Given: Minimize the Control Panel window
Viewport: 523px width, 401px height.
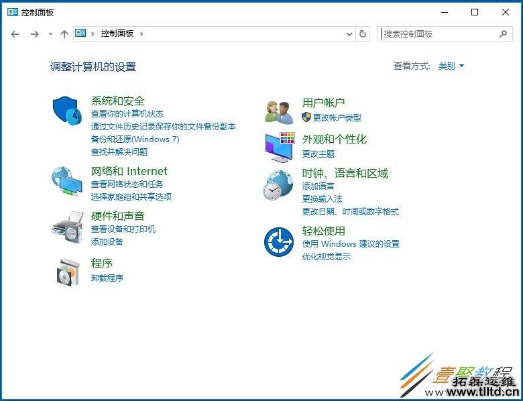Looking at the screenshot, I should click(x=445, y=12).
